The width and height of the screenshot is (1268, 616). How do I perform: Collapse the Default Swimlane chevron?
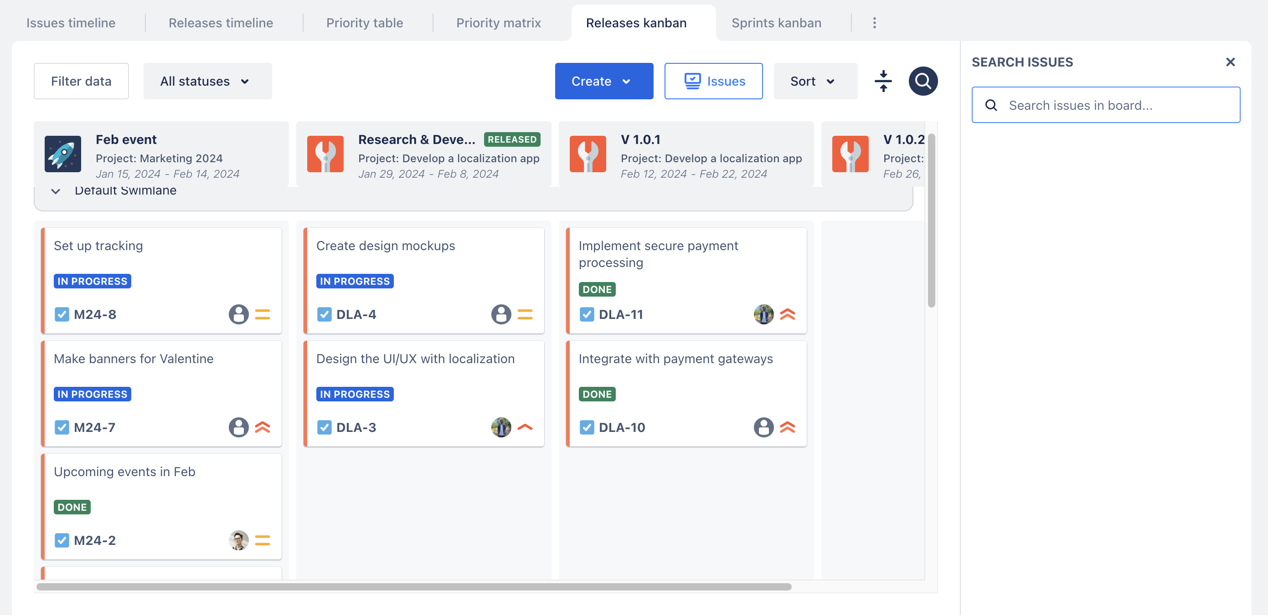coord(56,191)
